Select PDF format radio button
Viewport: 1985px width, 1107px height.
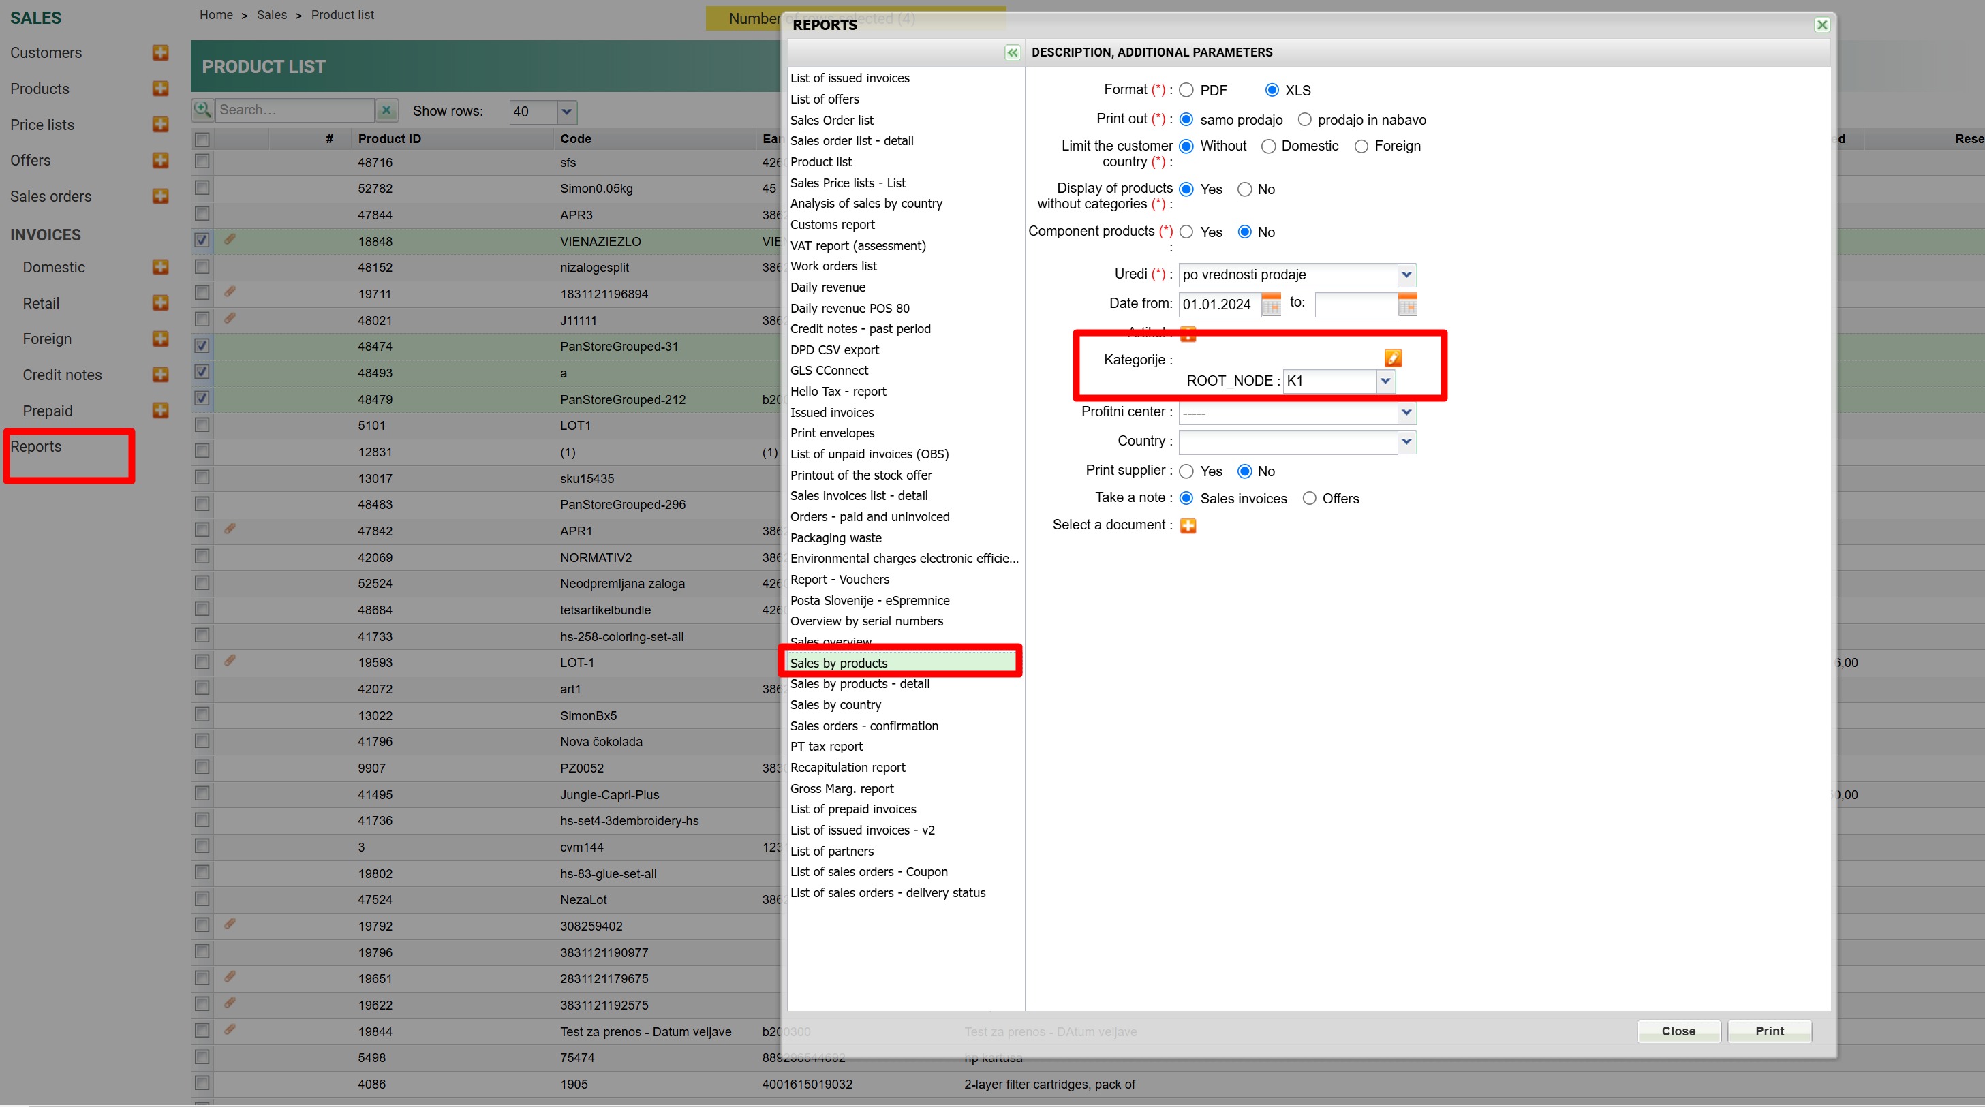click(x=1186, y=90)
